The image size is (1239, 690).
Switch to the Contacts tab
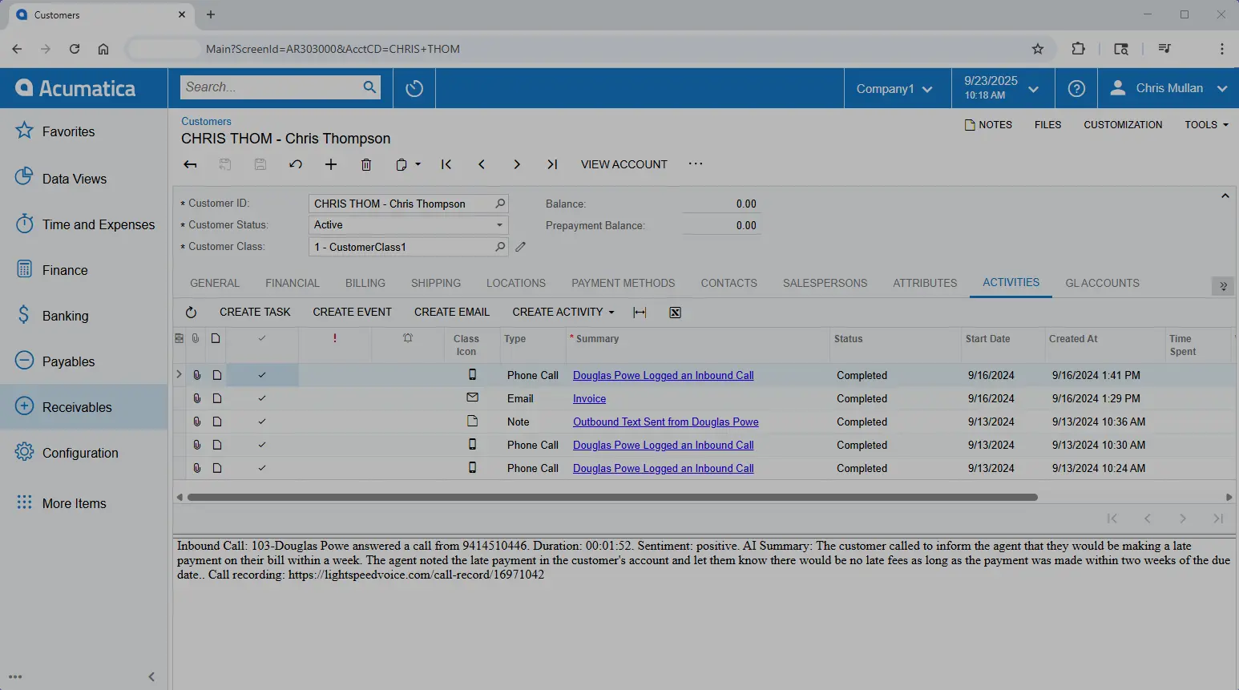728,283
